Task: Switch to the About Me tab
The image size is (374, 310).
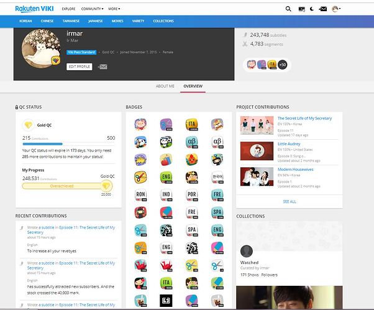Action: (x=165, y=86)
